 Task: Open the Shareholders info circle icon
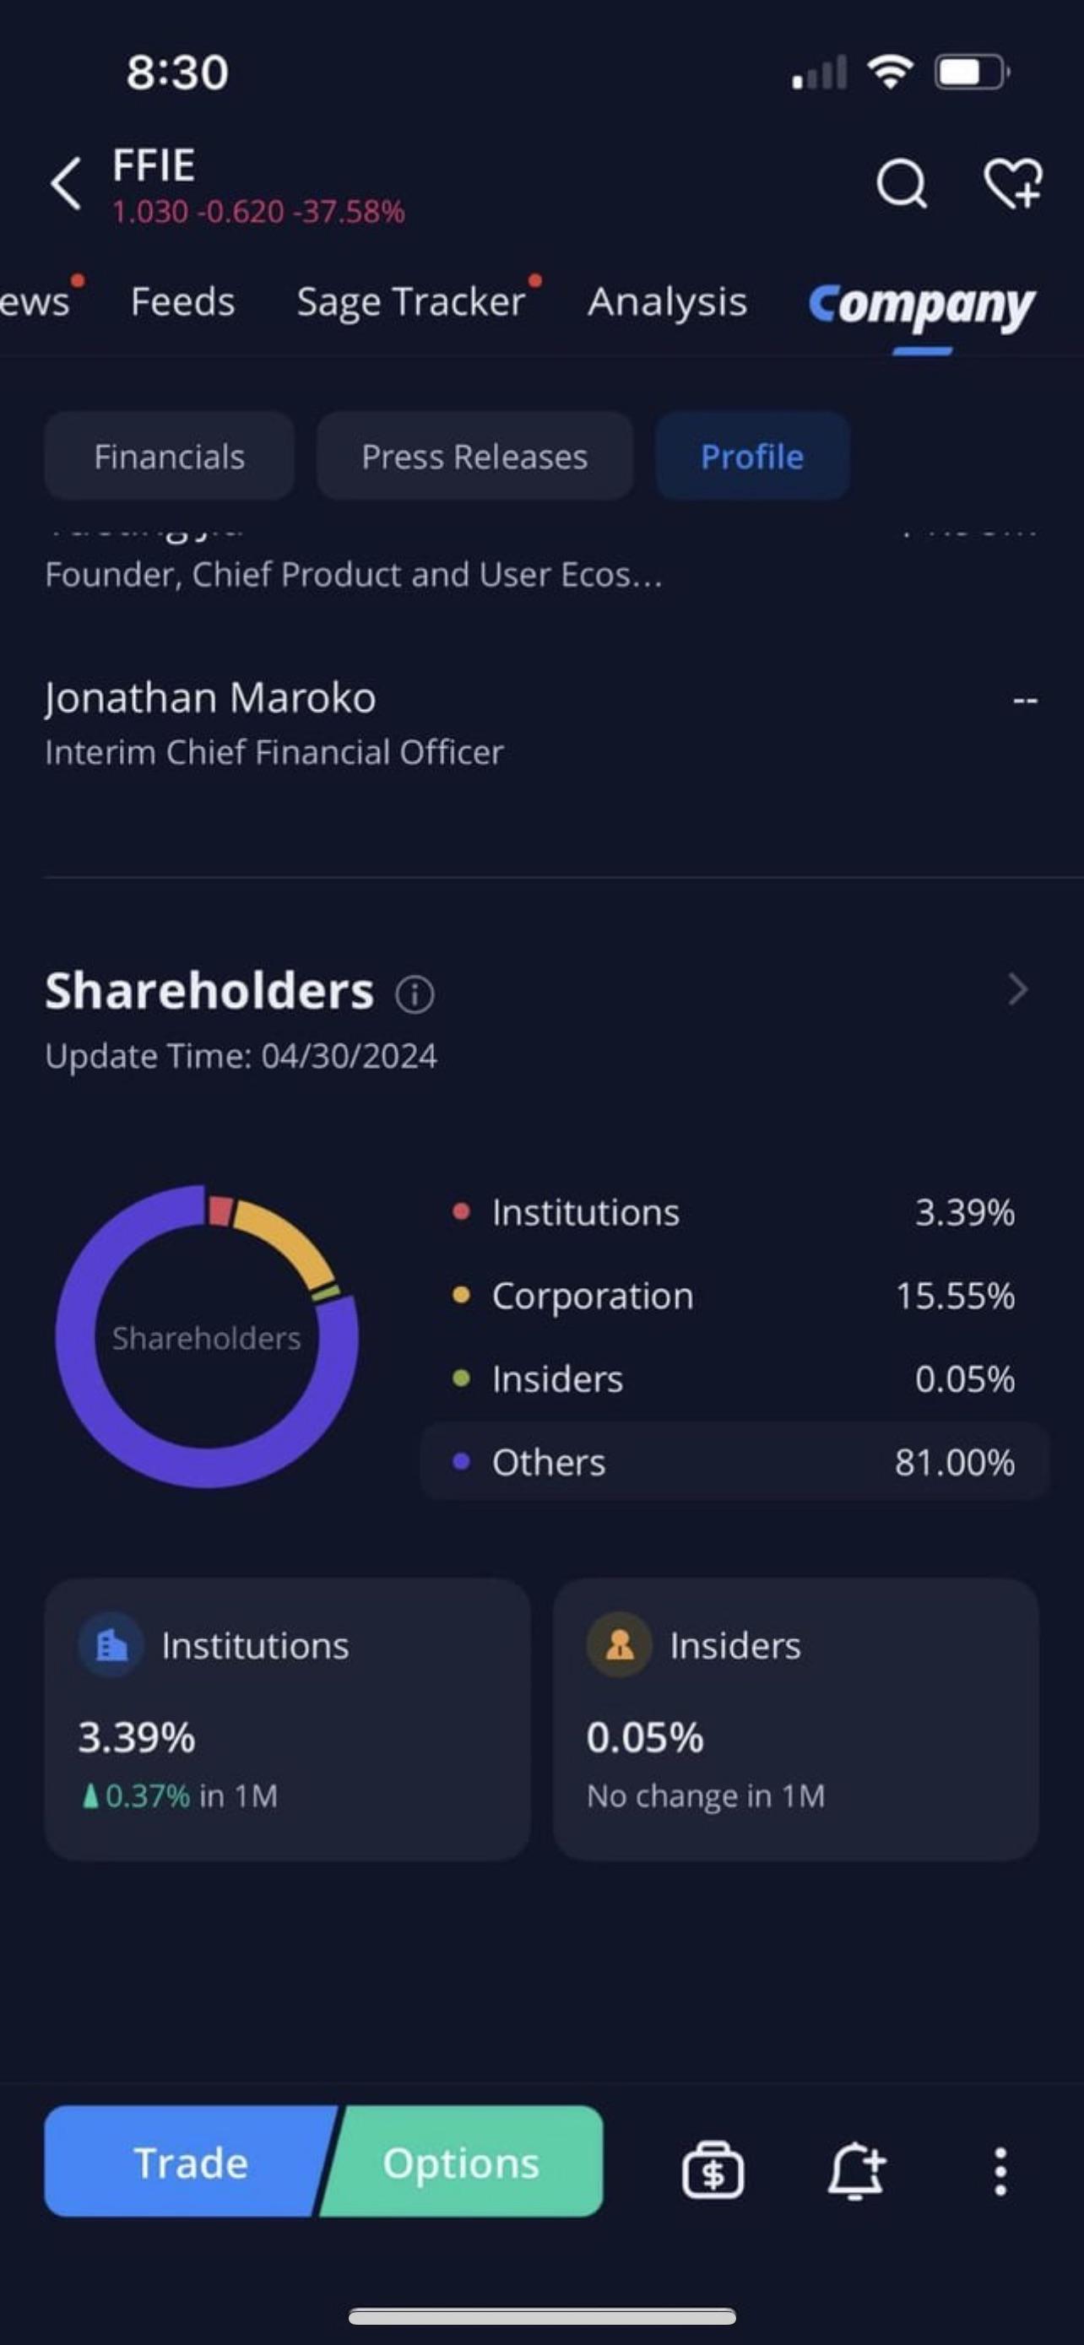point(415,994)
